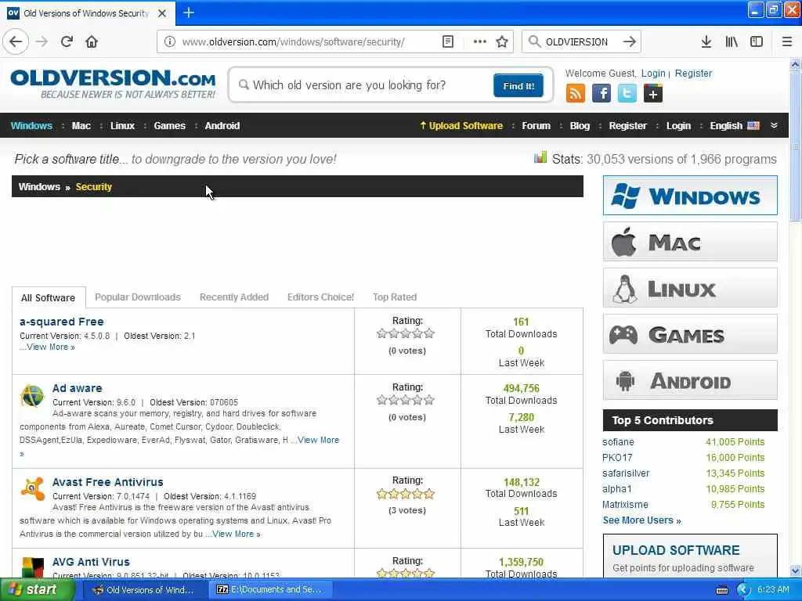
Task: Click the Android platform banner in sidebar
Action: click(x=690, y=380)
